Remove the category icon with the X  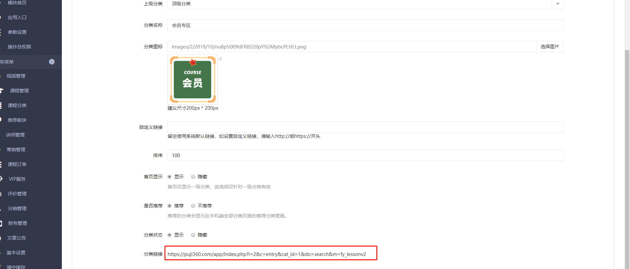pos(221,59)
